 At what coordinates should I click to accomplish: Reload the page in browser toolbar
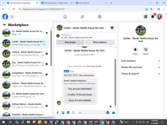pos(14,9)
